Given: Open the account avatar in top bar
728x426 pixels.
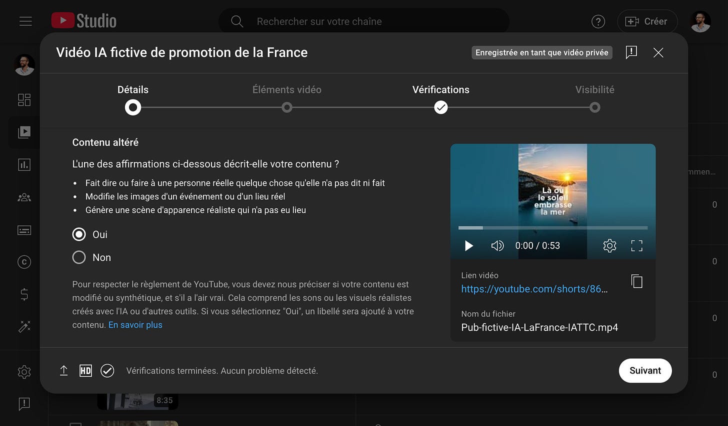Looking at the screenshot, I should tap(700, 21).
